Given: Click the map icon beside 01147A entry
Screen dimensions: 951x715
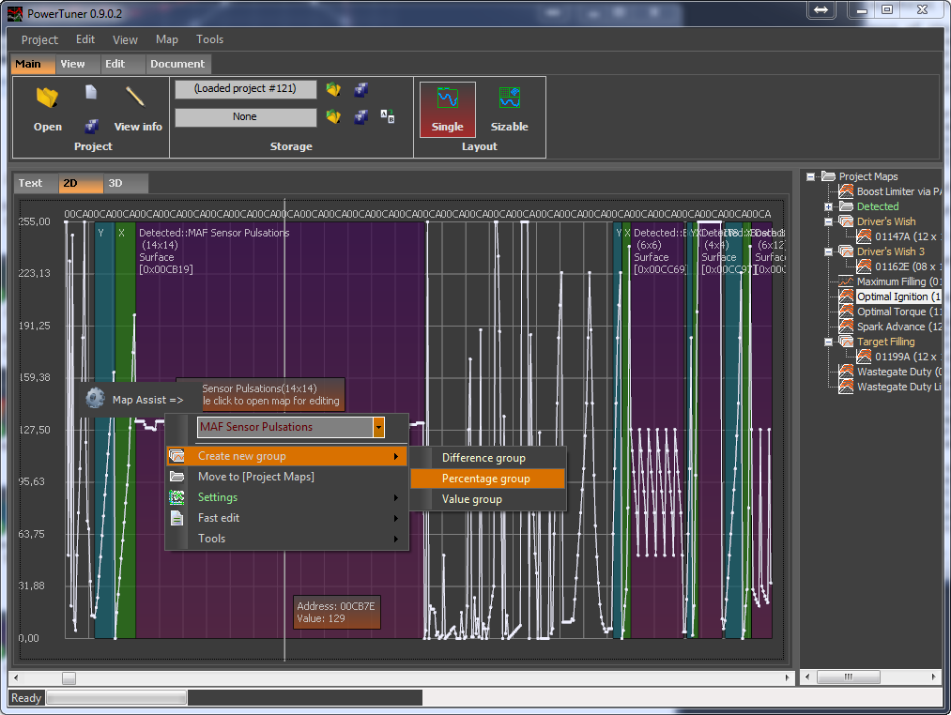Looking at the screenshot, I should [865, 236].
